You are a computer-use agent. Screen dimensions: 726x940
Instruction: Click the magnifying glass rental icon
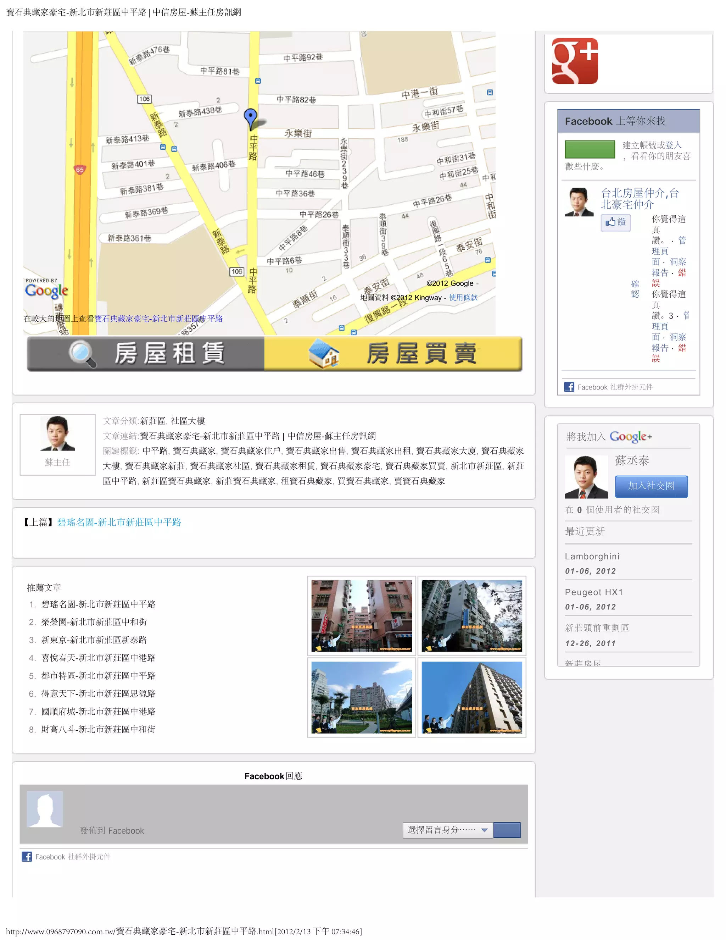tap(82, 354)
